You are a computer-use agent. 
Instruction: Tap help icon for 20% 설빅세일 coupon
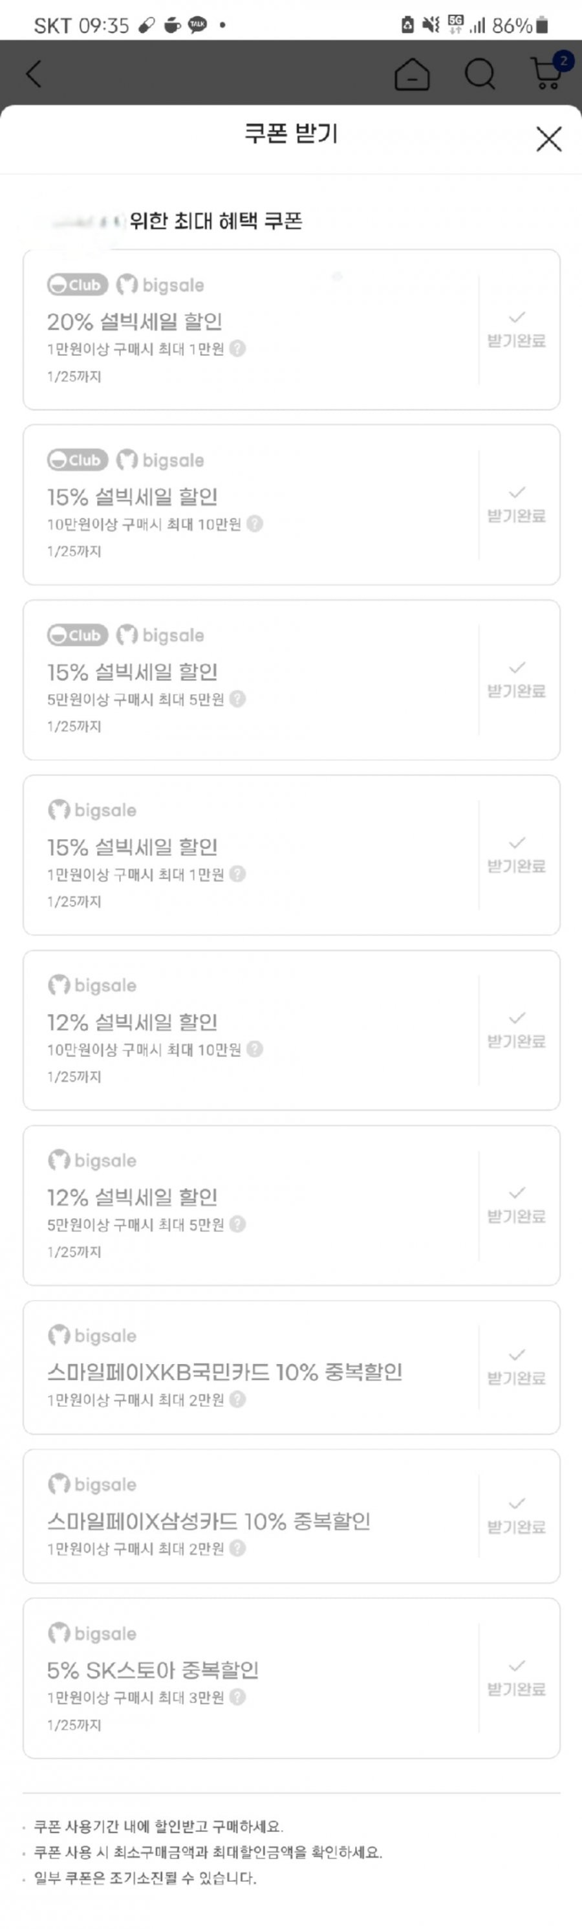click(x=237, y=348)
